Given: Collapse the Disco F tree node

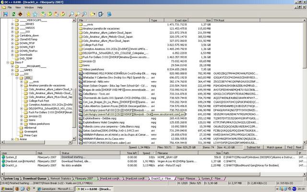Looking at the screenshot, I should pos(8,62).
